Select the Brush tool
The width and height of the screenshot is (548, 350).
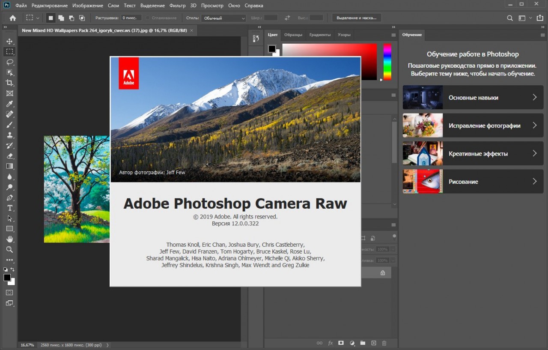(9, 125)
